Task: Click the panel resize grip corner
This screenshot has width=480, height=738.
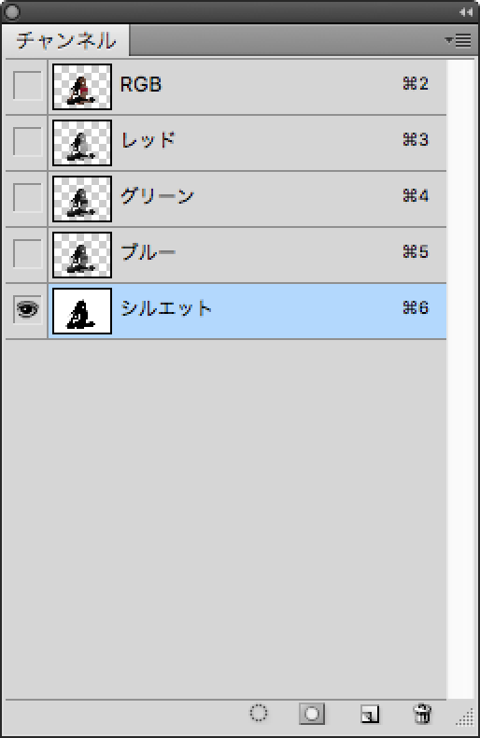Action: (465, 718)
